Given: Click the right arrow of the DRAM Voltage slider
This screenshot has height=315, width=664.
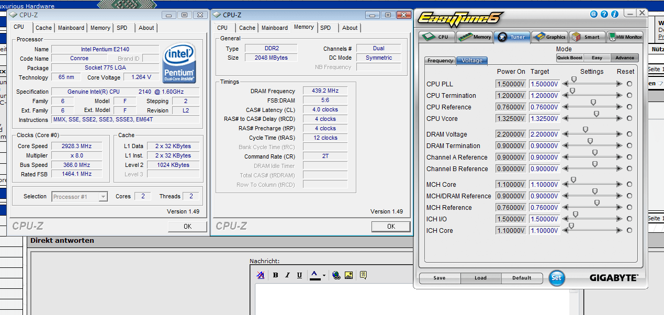Looking at the screenshot, I should click(x=620, y=134).
